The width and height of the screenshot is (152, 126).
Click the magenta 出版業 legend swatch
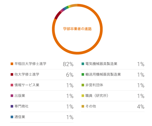12,96
